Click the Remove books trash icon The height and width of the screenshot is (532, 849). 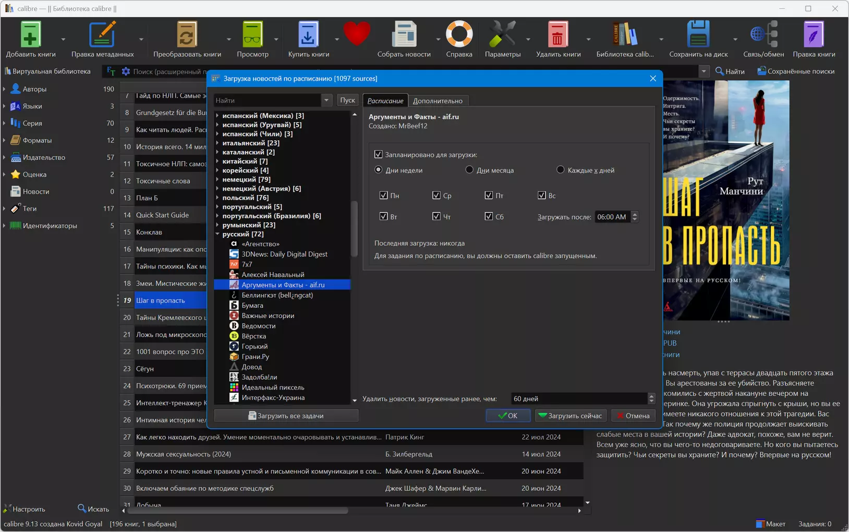pos(558,35)
